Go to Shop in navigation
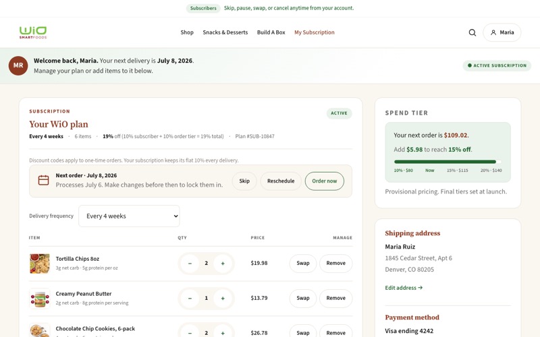This screenshot has height=337, width=540. [187, 32]
